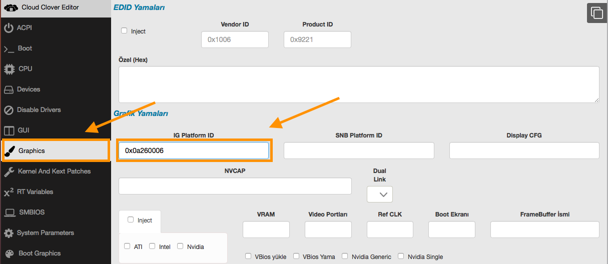Toggle the VBios yükle checkbox
Viewport: 608px width, 264px height.
click(248, 256)
